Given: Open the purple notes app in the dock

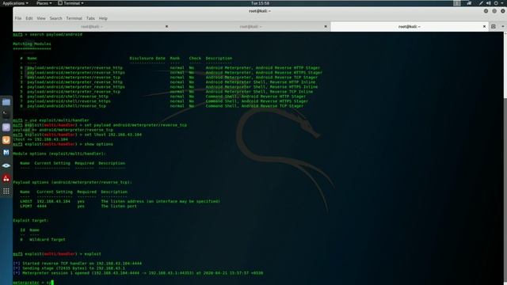Looking at the screenshot, I should click(x=6, y=127).
